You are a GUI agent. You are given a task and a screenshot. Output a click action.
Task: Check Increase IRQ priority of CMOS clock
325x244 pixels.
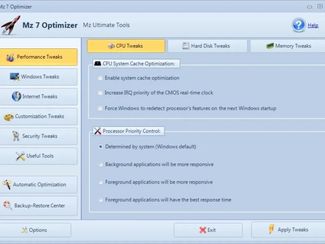coord(100,93)
